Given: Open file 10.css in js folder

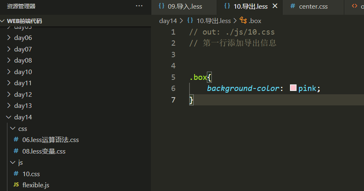Looking at the screenshot, I should point(31,174).
